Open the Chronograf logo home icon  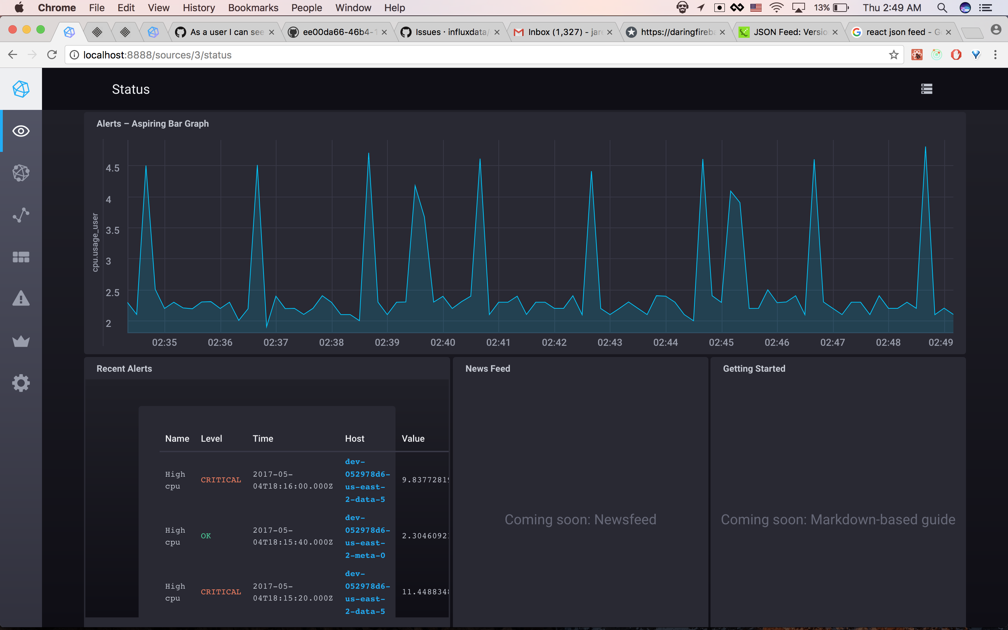coord(21,89)
